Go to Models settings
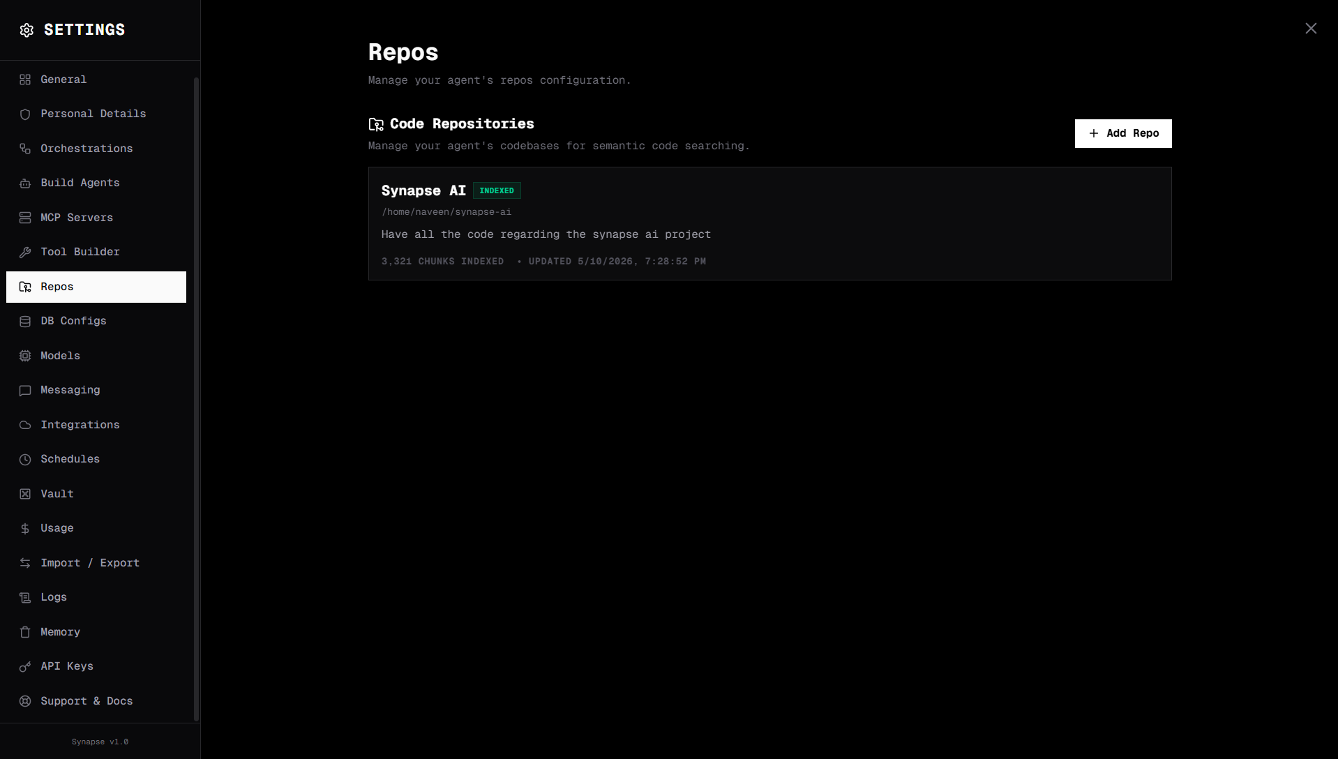Viewport: 1338px width, 759px height. click(x=96, y=356)
